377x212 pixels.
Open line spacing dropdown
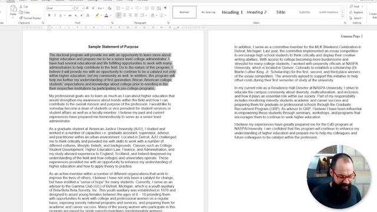144,16
